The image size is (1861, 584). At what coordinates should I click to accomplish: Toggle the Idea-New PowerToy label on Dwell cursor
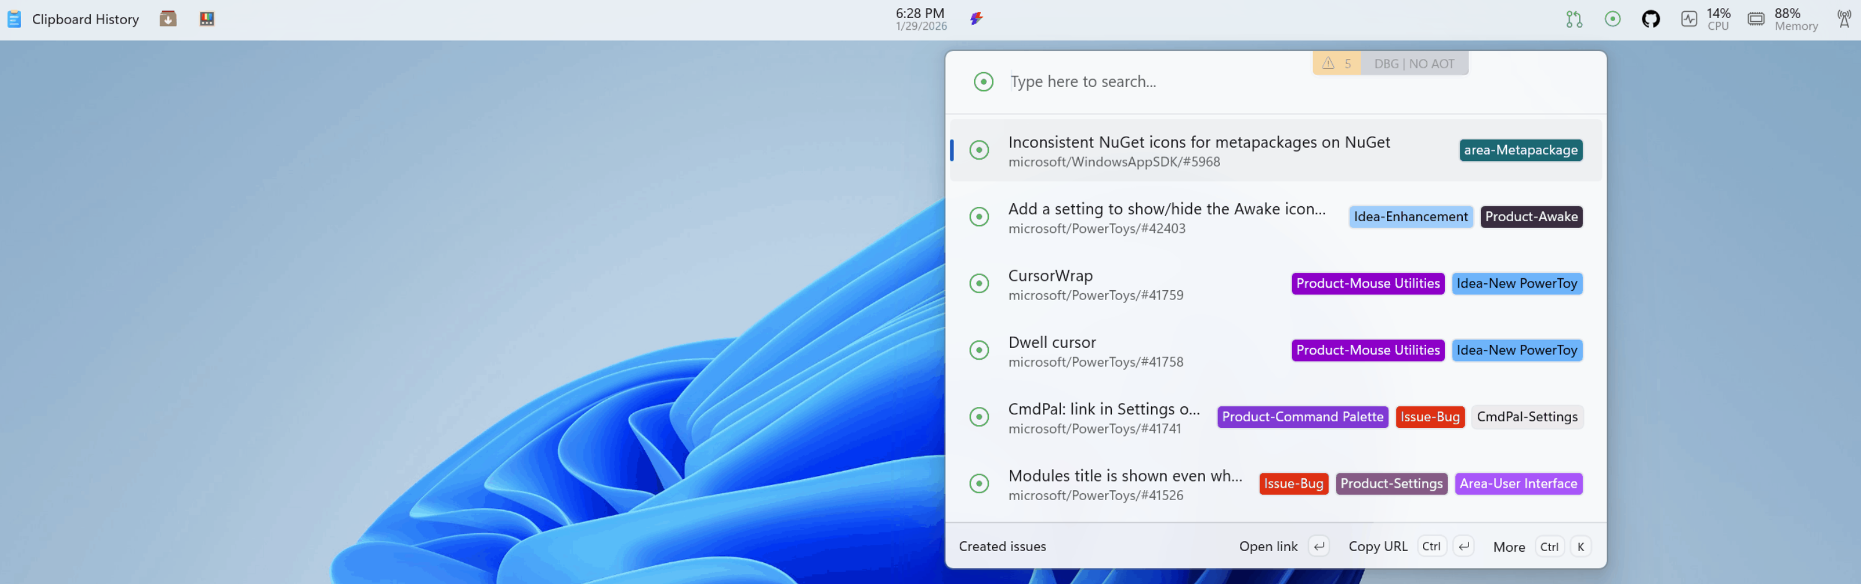pyautogui.click(x=1517, y=350)
